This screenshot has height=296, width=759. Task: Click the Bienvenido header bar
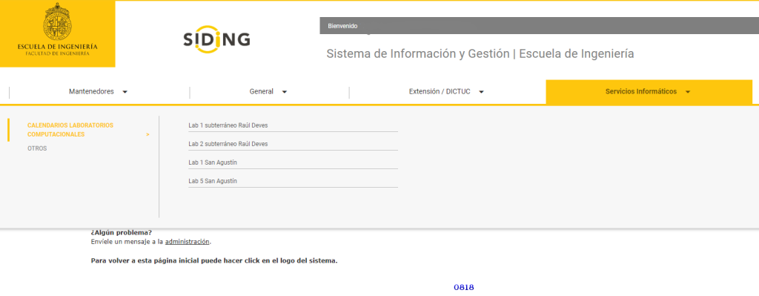point(540,26)
